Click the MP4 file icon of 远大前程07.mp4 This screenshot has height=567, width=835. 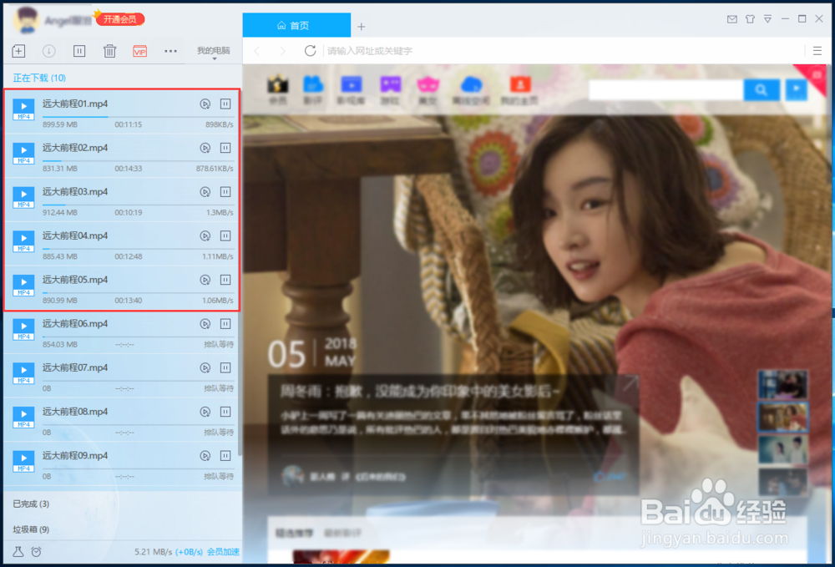[x=23, y=373]
